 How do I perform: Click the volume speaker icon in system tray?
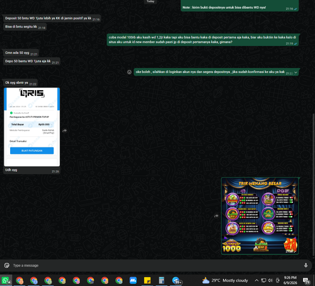tap(270, 280)
